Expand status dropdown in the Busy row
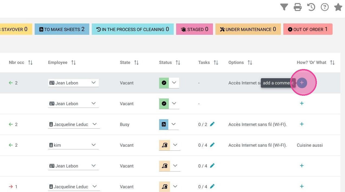345x192 pixels. point(173,124)
